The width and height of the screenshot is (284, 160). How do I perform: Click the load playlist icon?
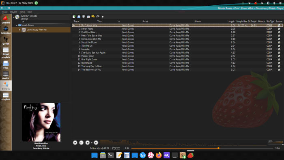tap(79, 17)
